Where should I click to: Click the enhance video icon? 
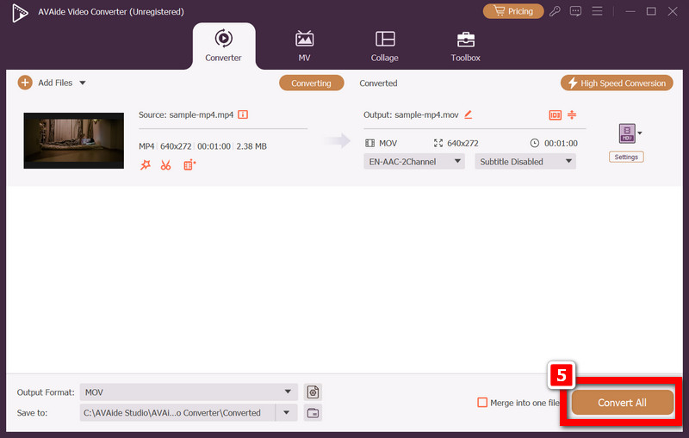tap(189, 165)
